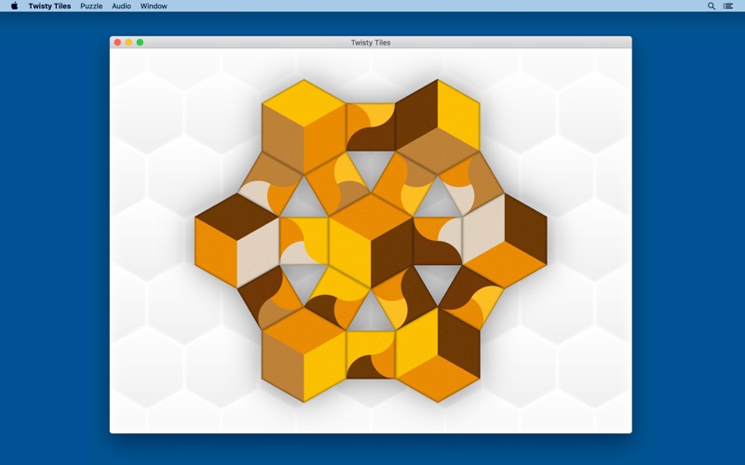Click the square tile right of center hexagon

coord(437,241)
